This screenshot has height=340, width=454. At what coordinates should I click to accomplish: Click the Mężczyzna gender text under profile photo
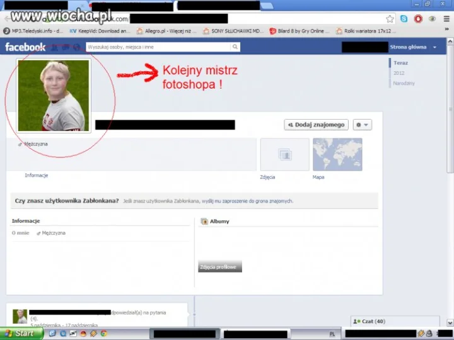pos(36,144)
